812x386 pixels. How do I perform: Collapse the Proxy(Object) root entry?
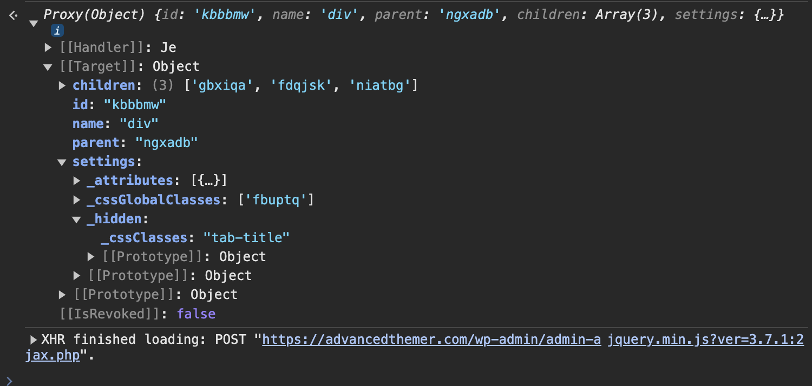(x=33, y=24)
